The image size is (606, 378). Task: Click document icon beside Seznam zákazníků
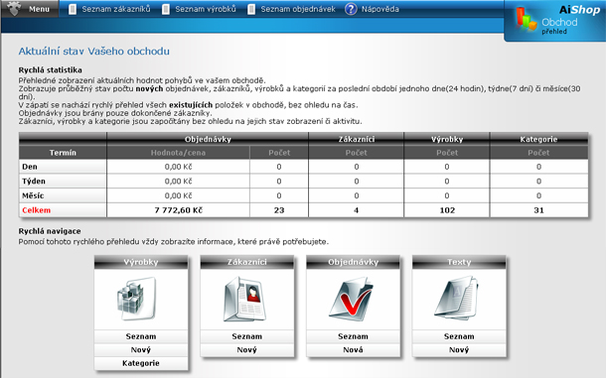pos(73,9)
